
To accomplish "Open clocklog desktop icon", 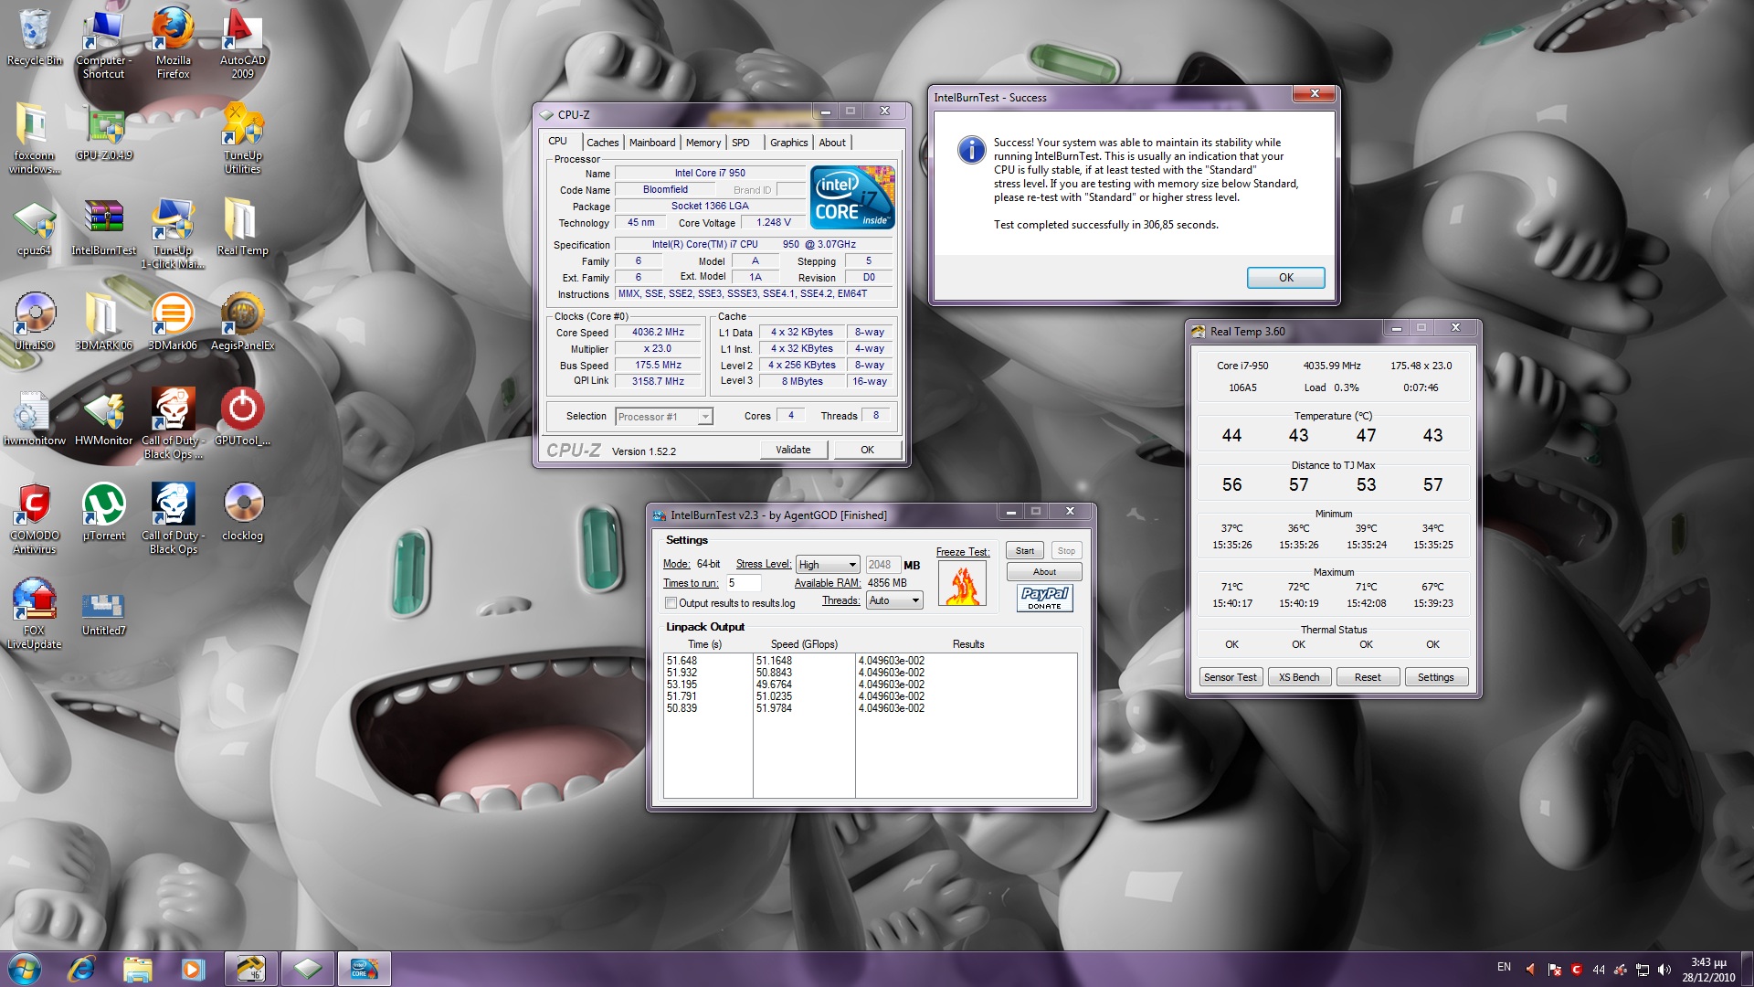I will click(242, 512).
